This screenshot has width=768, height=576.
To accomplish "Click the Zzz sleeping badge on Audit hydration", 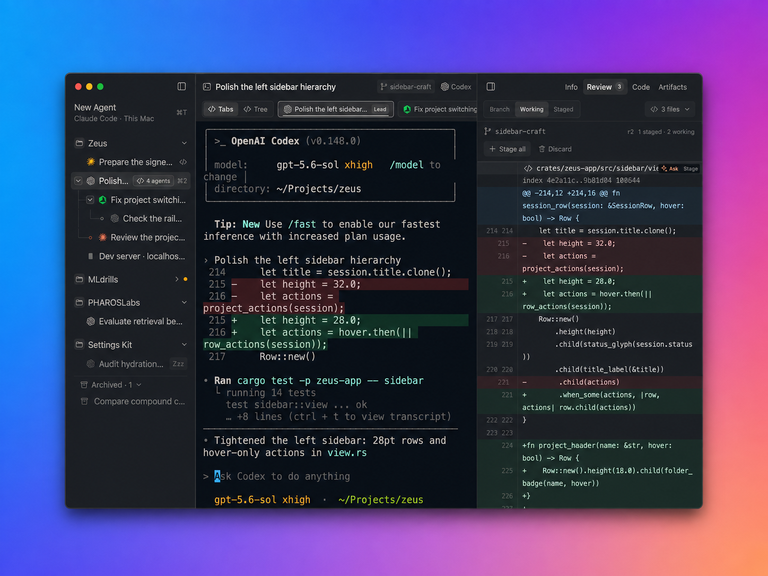I will [x=178, y=364].
